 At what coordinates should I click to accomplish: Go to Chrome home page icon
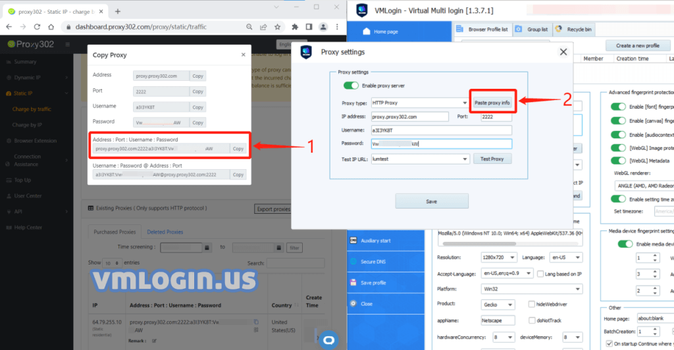(x=51, y=26)
